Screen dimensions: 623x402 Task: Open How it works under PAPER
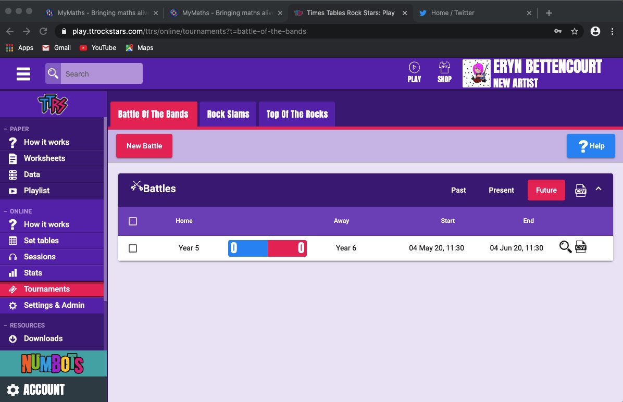point(52,142)
